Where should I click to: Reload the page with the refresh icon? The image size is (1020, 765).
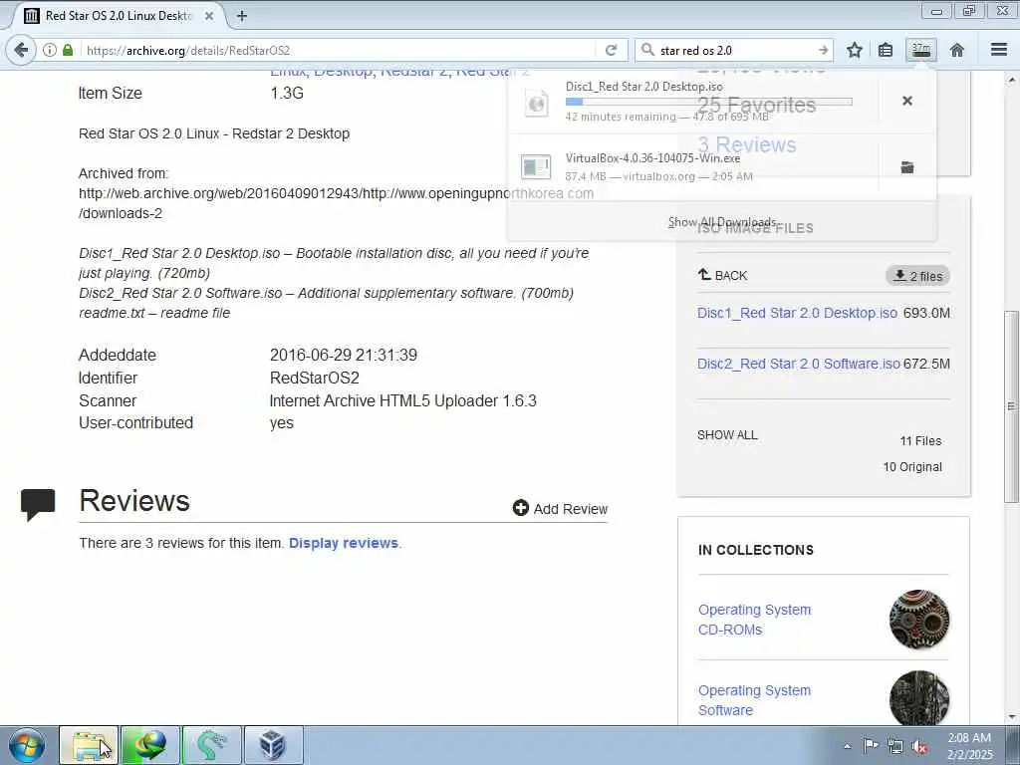pyautogui.click(x=611, y=50)
